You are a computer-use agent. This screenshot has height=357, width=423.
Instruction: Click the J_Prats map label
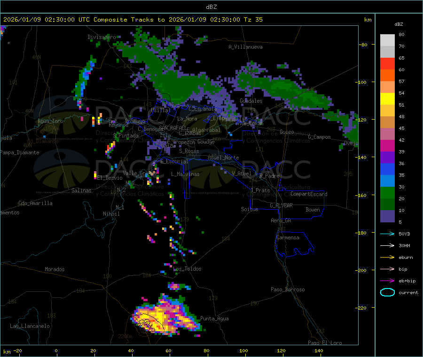coord(260,190)
